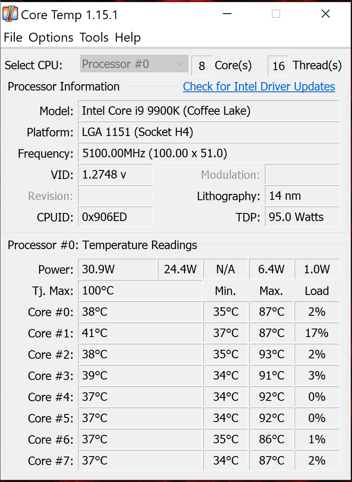
Task: Click Core #3 load value 3%
Action: (317, 375)
